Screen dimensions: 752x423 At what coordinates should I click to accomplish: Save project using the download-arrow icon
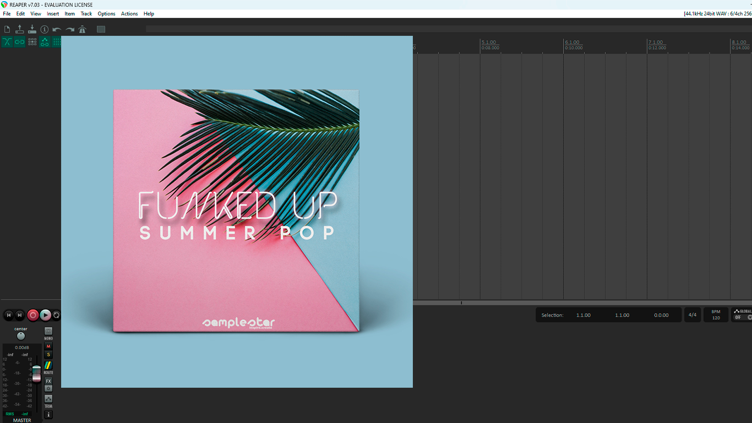point(32,29)
